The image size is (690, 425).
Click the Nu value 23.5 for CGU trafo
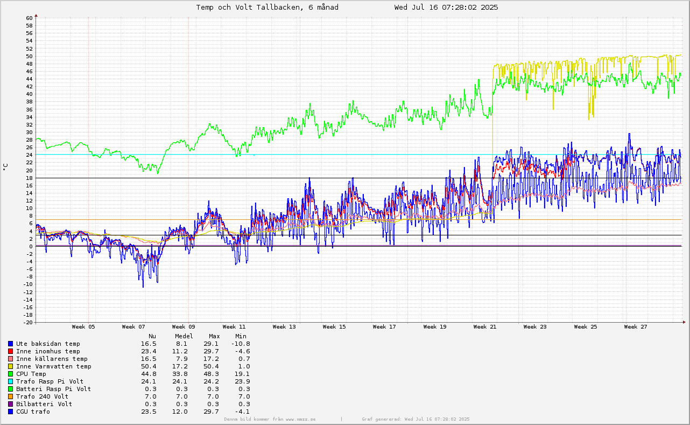[x=149, y=412]
